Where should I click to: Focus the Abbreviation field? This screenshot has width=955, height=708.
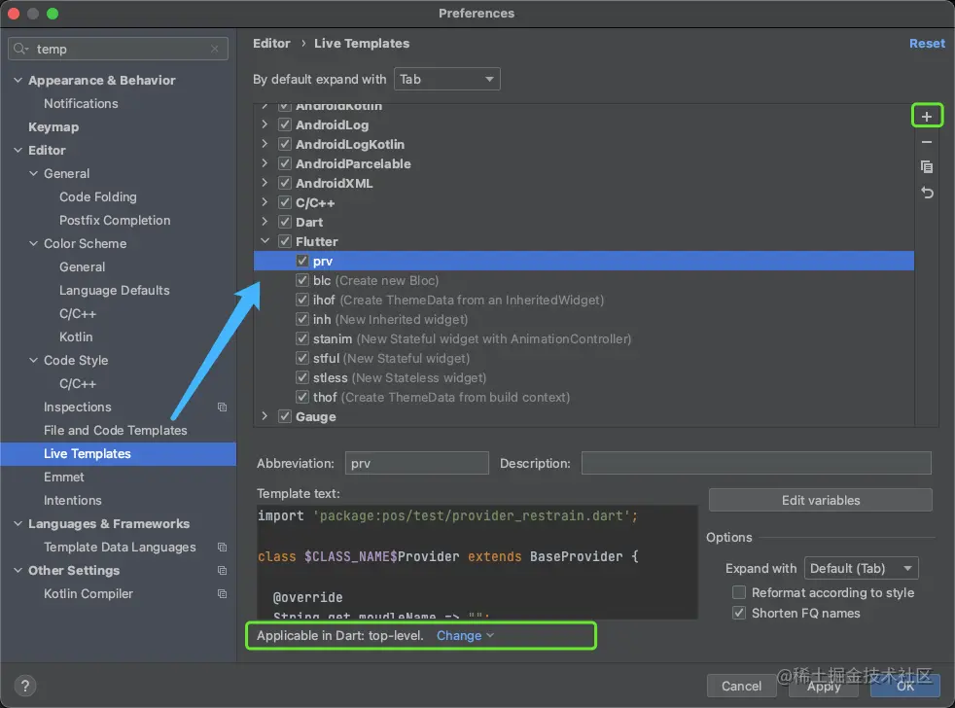pyautogui.click(x=416, y=463)
